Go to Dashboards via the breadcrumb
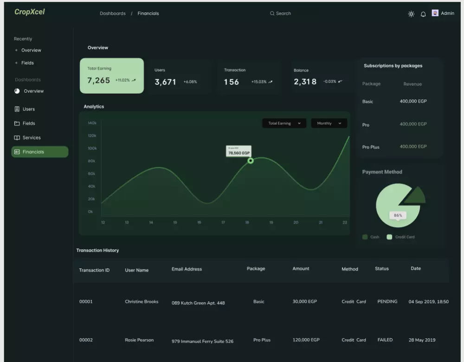 (113, 13)
